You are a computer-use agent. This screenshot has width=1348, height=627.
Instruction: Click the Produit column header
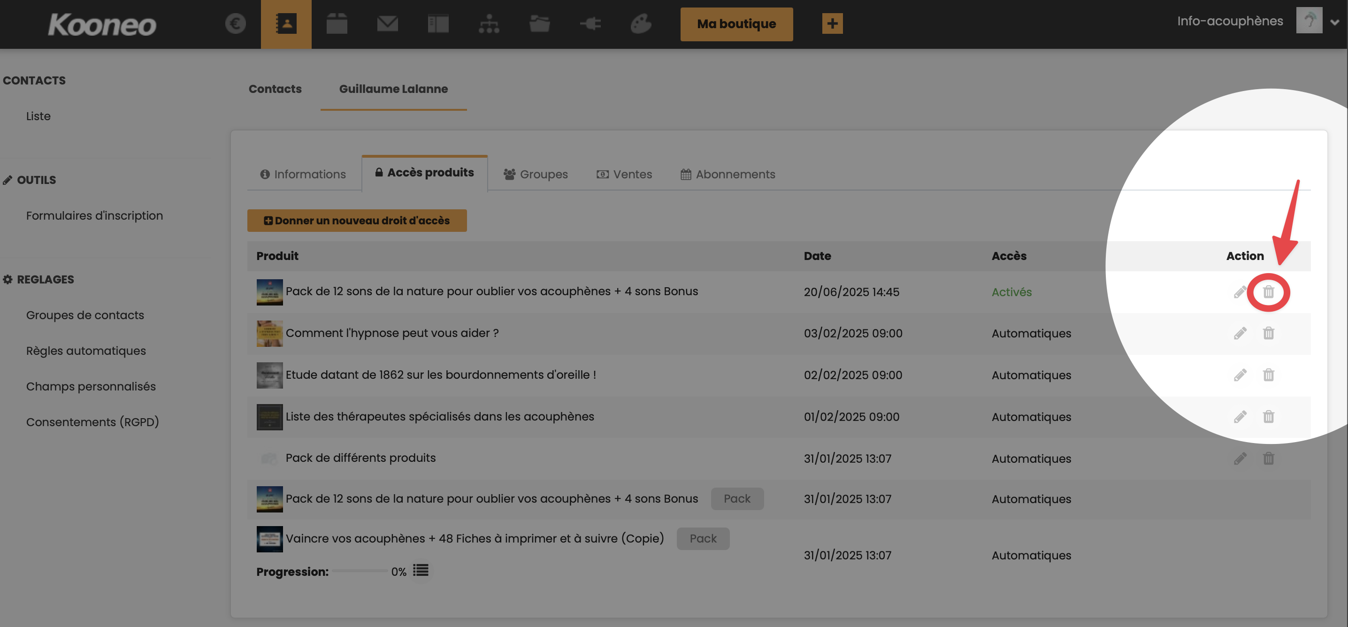pyautogui.click(x=277, y=256)
